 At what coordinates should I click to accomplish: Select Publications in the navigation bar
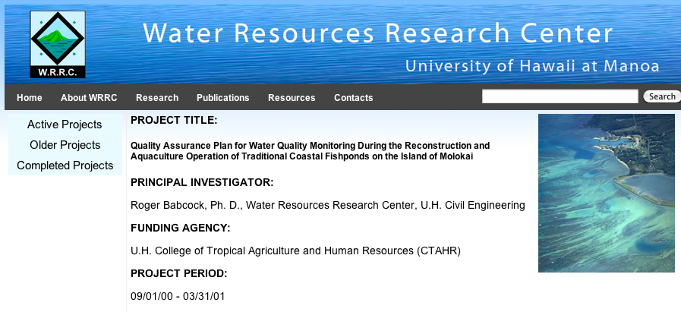pyautogui.click(x=222, y=98)
